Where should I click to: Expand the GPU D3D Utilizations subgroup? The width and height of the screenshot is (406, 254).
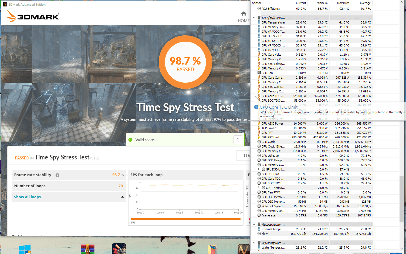click(x=259, y=169)
